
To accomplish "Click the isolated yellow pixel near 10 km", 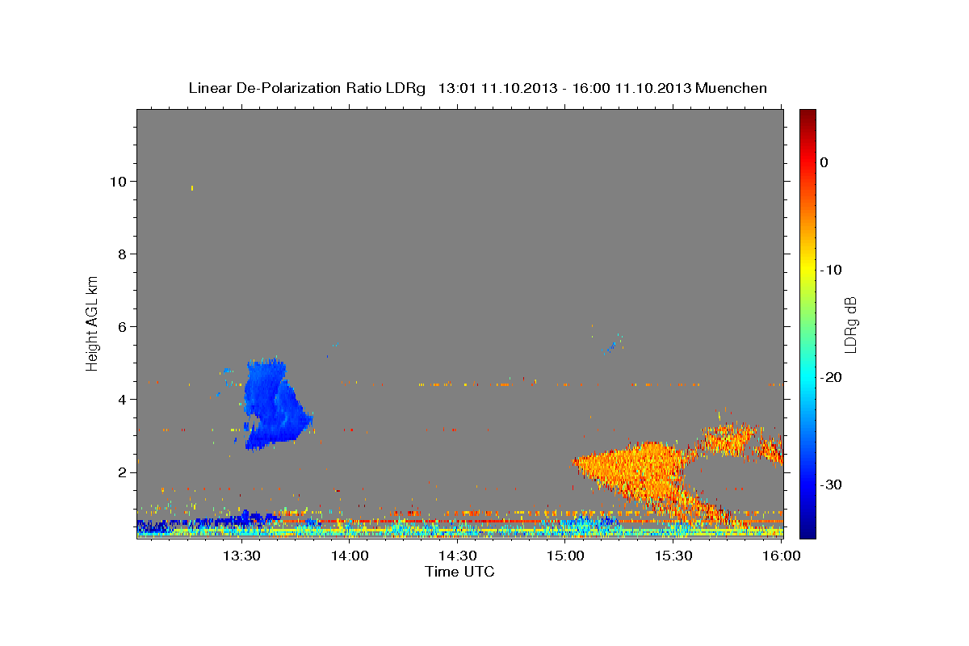I will click(x=192, y=188).
